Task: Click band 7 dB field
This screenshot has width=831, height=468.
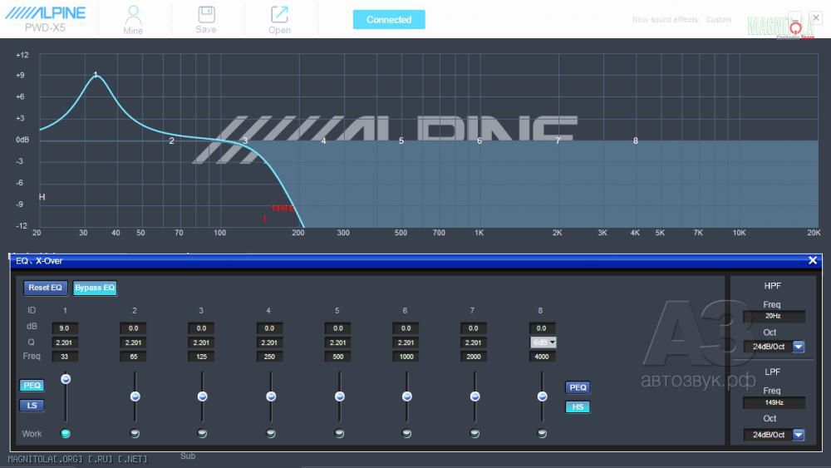Action: pos(474,328)
